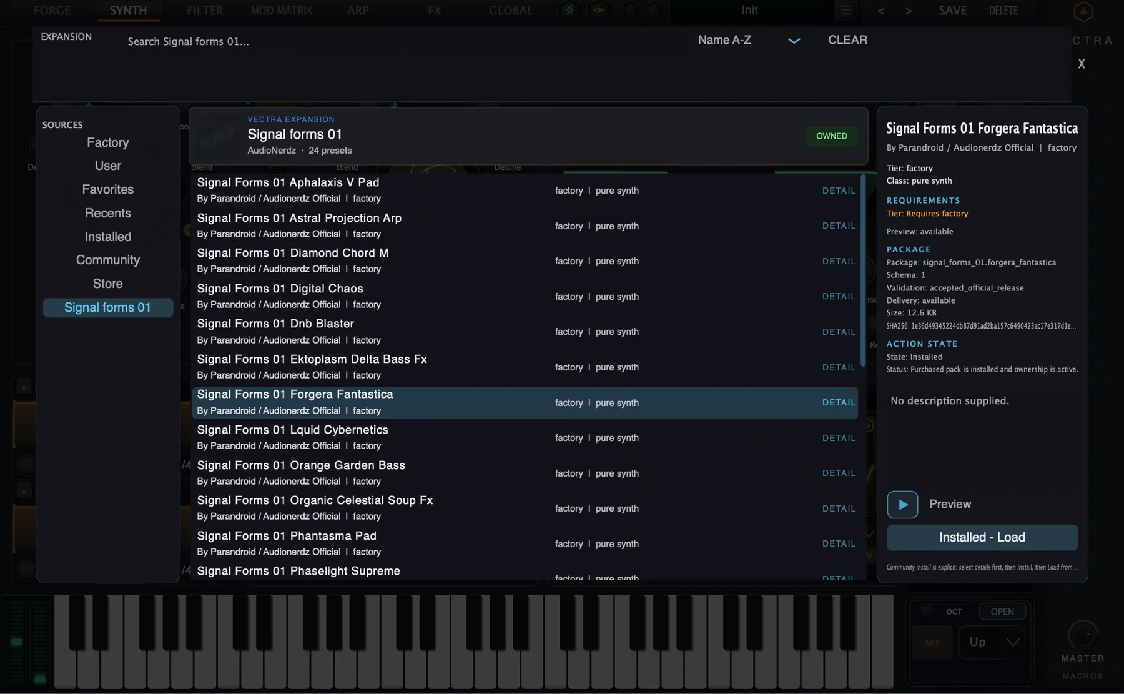The width and height of the screenshot is (1124, 694).
Task: Click the orange triangle hexagon logo
Action: [x=1083, y=11]
